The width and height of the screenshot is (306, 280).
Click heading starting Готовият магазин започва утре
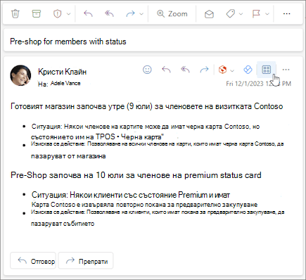147,106
